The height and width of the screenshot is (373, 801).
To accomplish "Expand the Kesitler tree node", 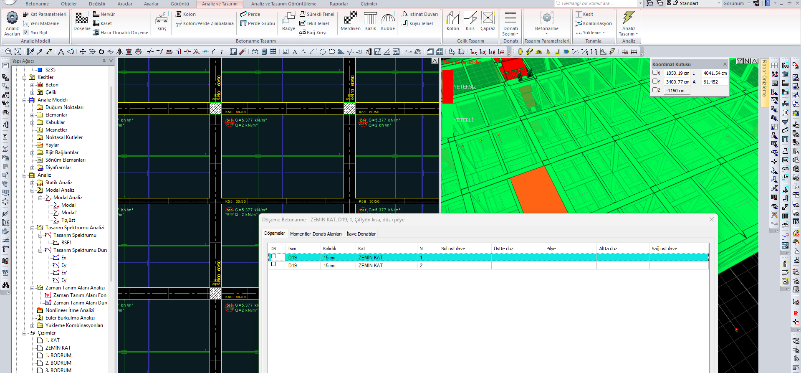I will pos(25,77).
